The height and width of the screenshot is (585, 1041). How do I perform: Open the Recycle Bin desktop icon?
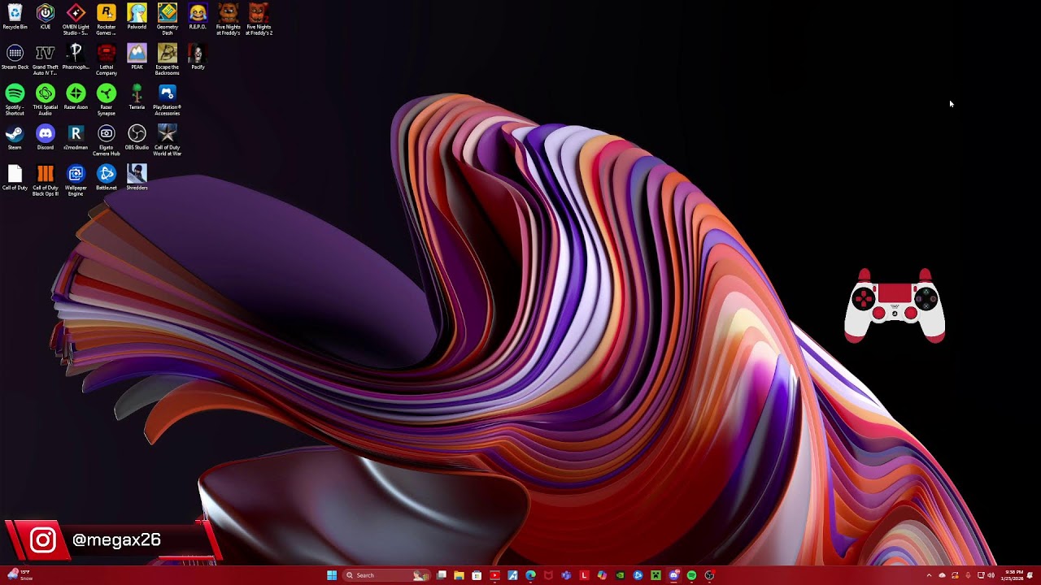pyautogui.click(x=15, y=18)
